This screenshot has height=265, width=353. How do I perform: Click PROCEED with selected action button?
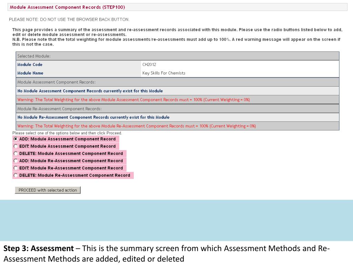[48, 190]
